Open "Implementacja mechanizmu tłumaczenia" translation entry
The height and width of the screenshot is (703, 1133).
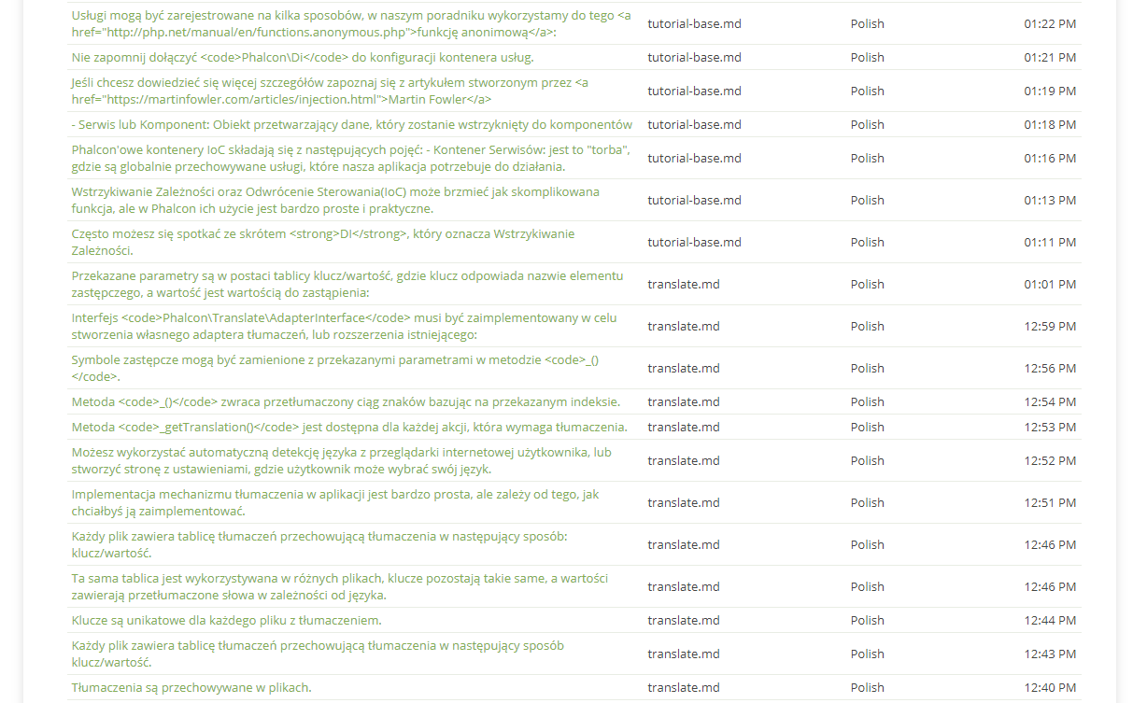[x=335, y=502]
